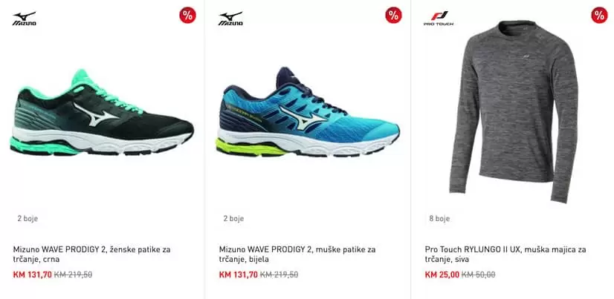Open the grey long-sleeve shirt image
Viewport: 614px width, 299px height.
tap(514, 111)
